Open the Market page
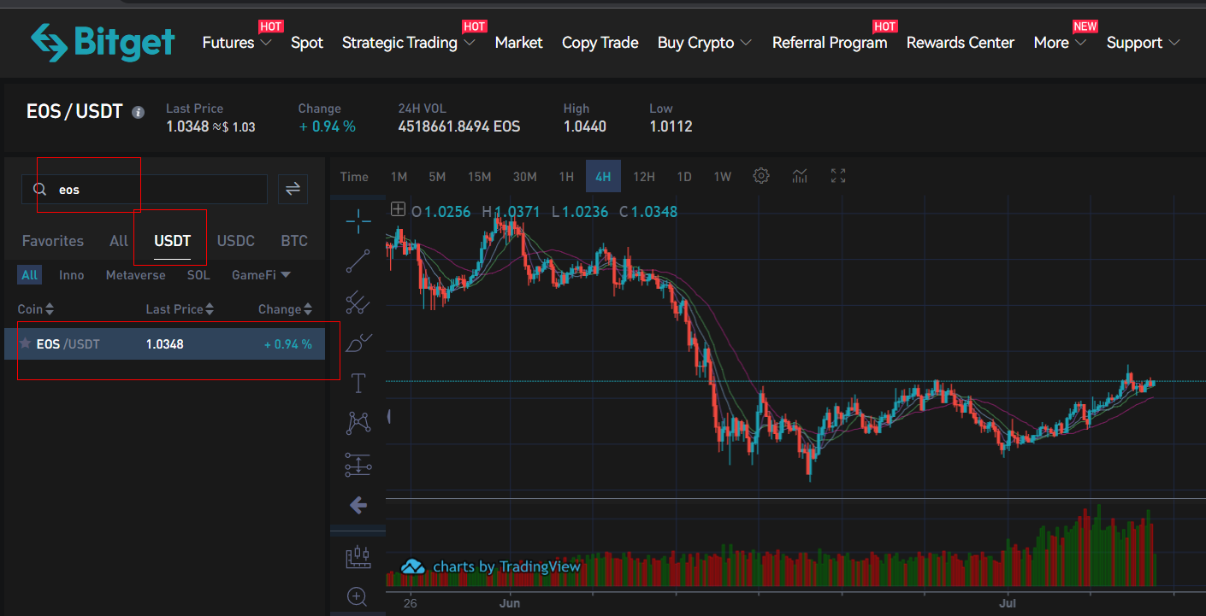1206x616 pixels. 518,43
